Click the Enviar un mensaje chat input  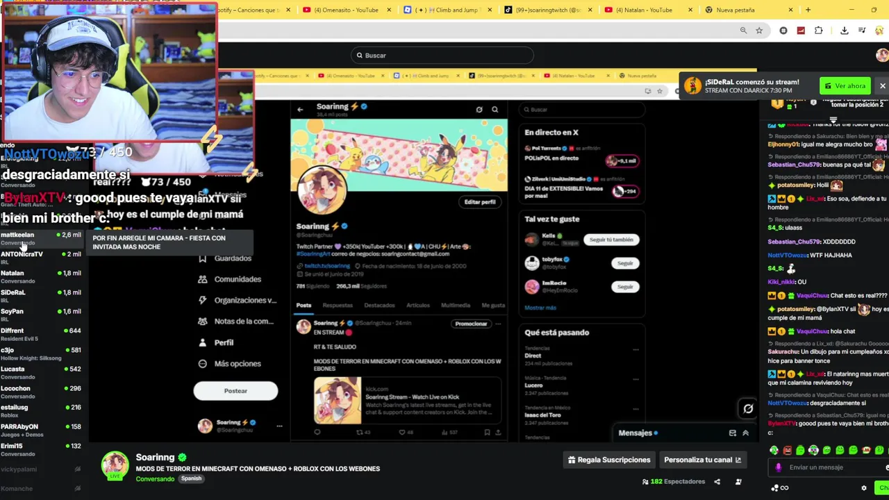(826, 467)
